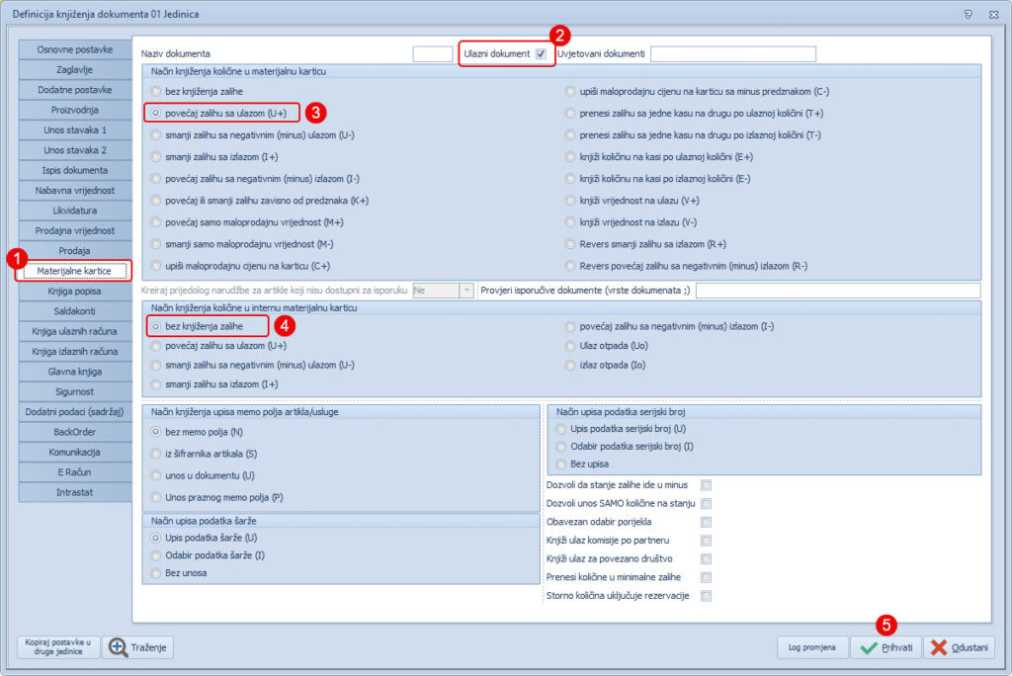Select radio smanji zalihu sa izlazom (I+) in top section
Image resolution: width=1012 pixels, height=676 pixels.
[x=157, y=156]
